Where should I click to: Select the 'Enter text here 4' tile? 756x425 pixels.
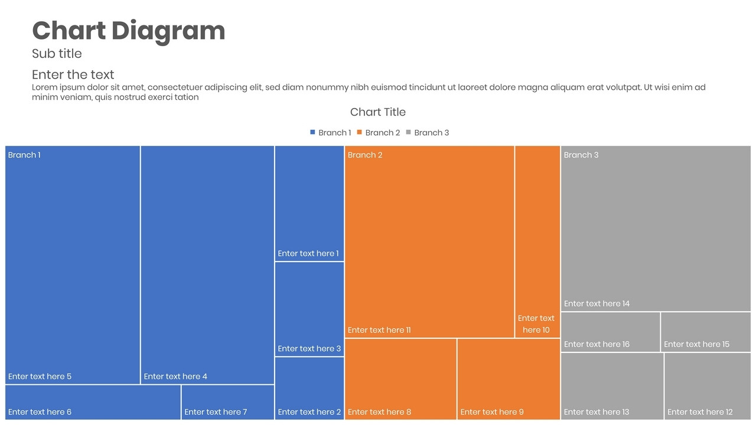pos(207,265)
